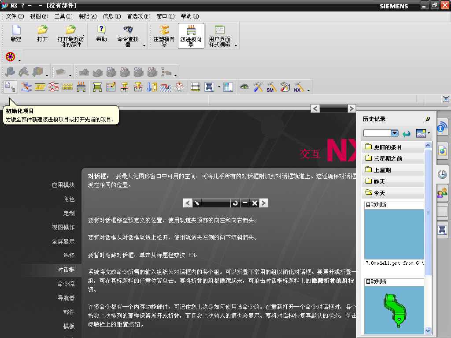Select the 角色 link
This screenshot has width=451, height=338.
coord(69,199)
